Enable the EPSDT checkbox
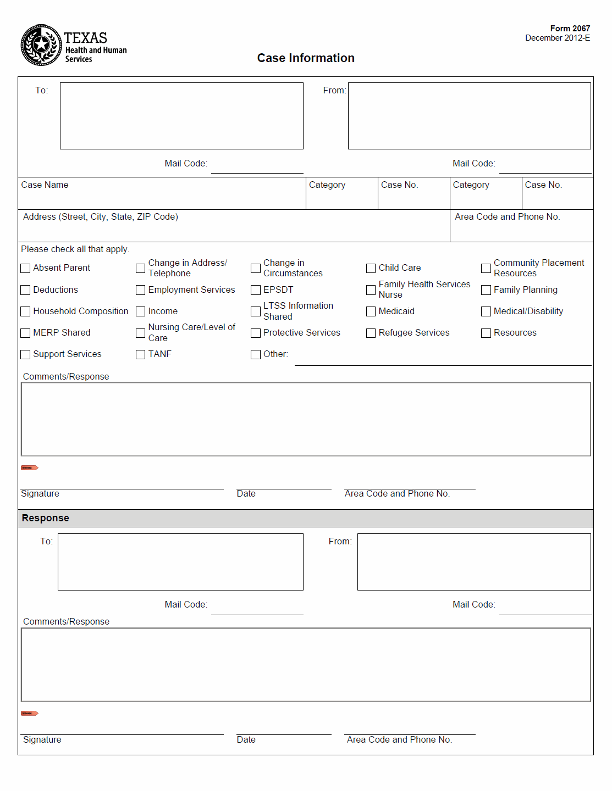Viewport: 612px width, 791px height. point(256,290)
